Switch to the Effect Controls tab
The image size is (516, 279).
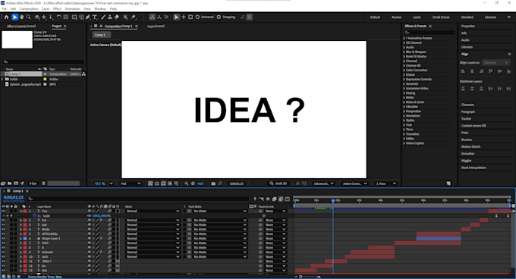21,27
